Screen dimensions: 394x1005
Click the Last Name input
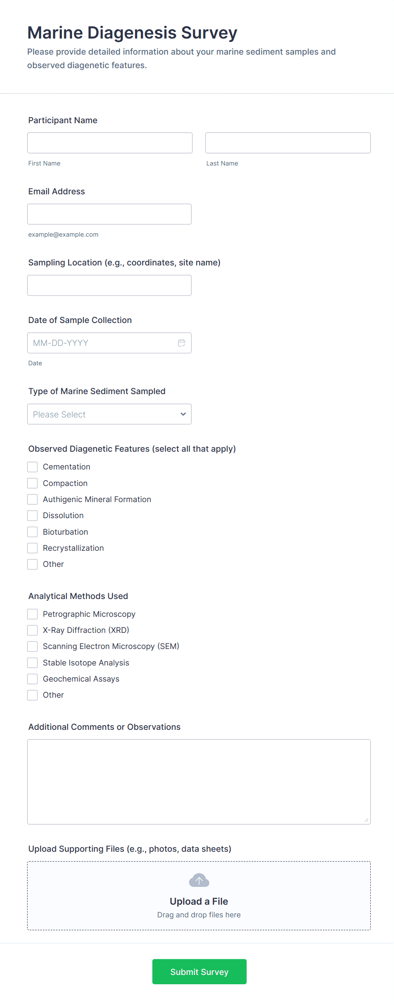pyautogui.click(x=288, y=143)
